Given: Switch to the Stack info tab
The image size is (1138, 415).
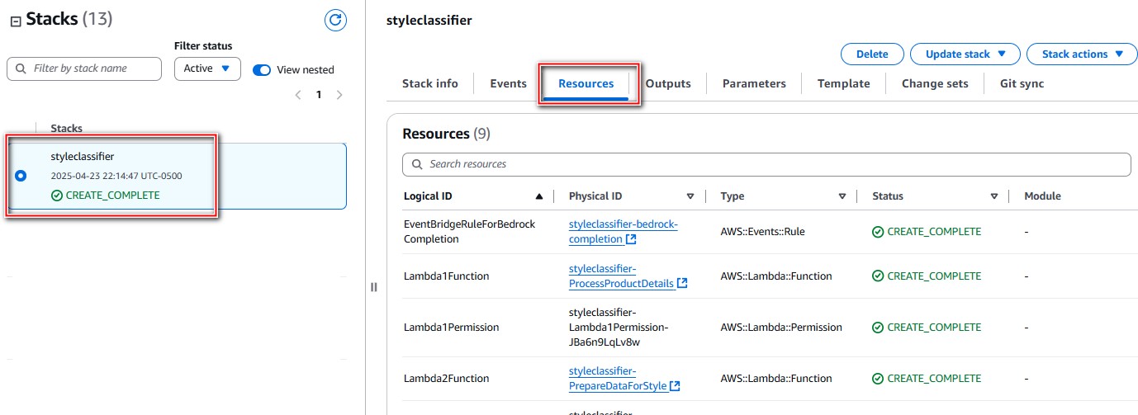Looking at the screenshot, I should pos(430,83).
